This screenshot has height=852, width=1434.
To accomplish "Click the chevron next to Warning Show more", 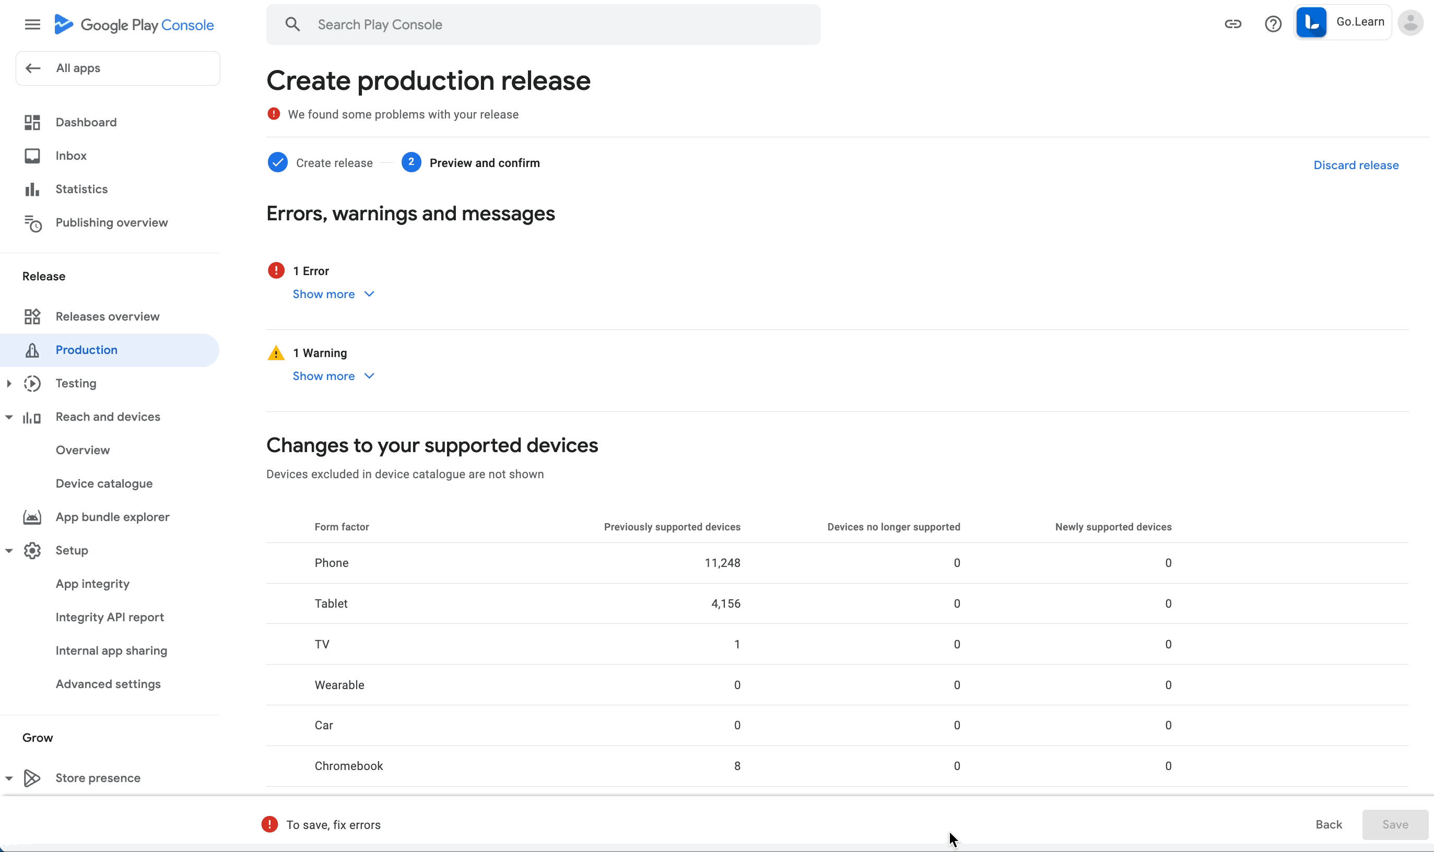I will (369, 376).
